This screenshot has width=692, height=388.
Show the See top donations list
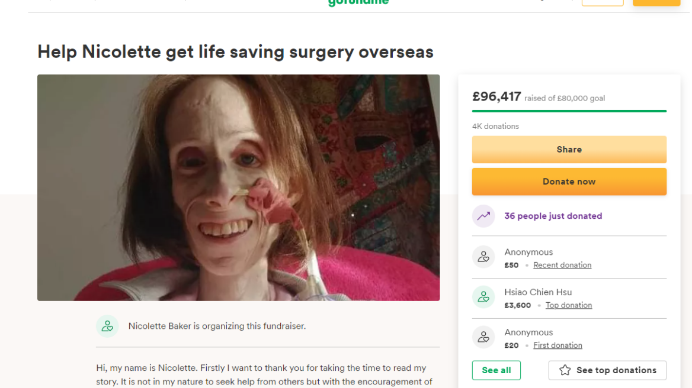click(607, 370)
